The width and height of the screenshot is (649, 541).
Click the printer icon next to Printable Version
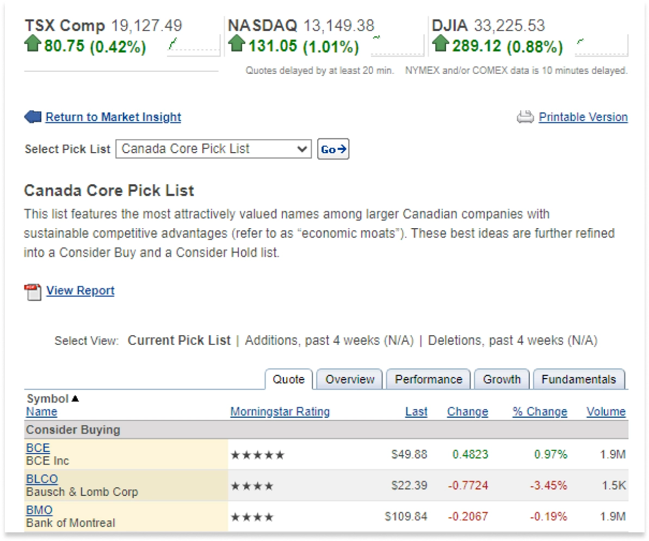(526, 117)
